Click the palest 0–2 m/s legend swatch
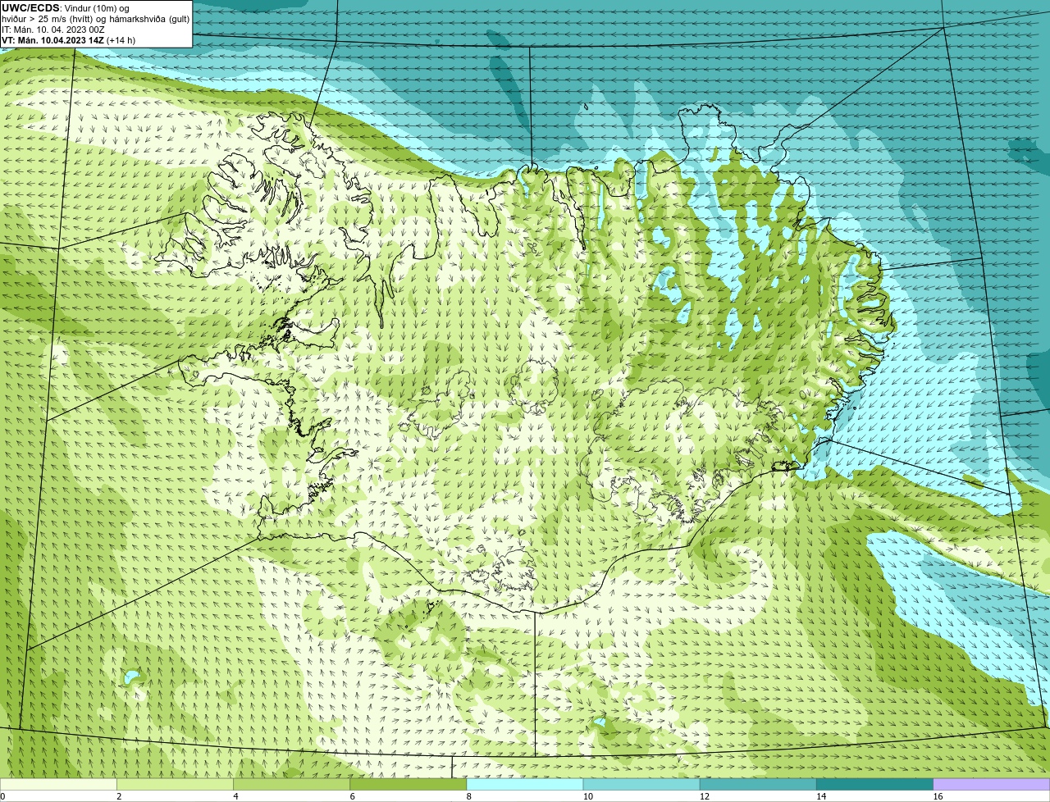Viewport: 1050px width, 802px height. point(58,785)
